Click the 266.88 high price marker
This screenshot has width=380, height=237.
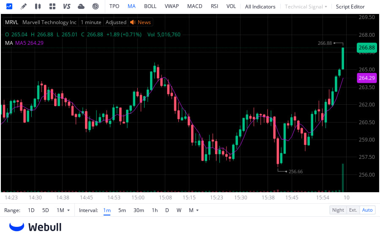pyautogui.click(x=325, y=43)
